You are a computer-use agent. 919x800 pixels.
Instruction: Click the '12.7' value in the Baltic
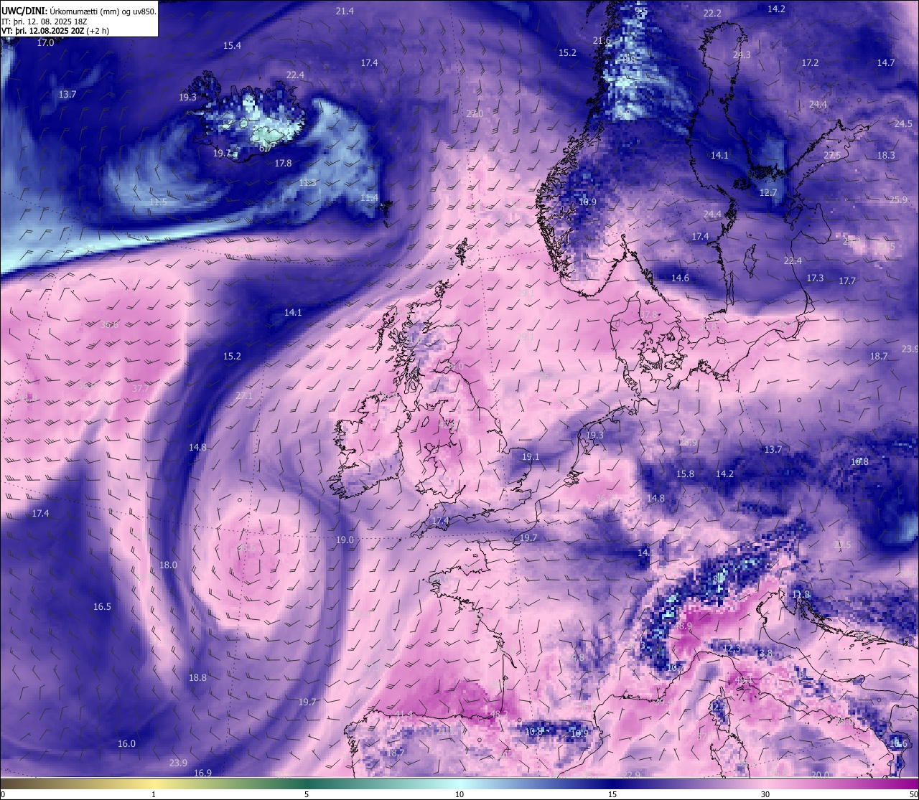[x=768, y=193]
